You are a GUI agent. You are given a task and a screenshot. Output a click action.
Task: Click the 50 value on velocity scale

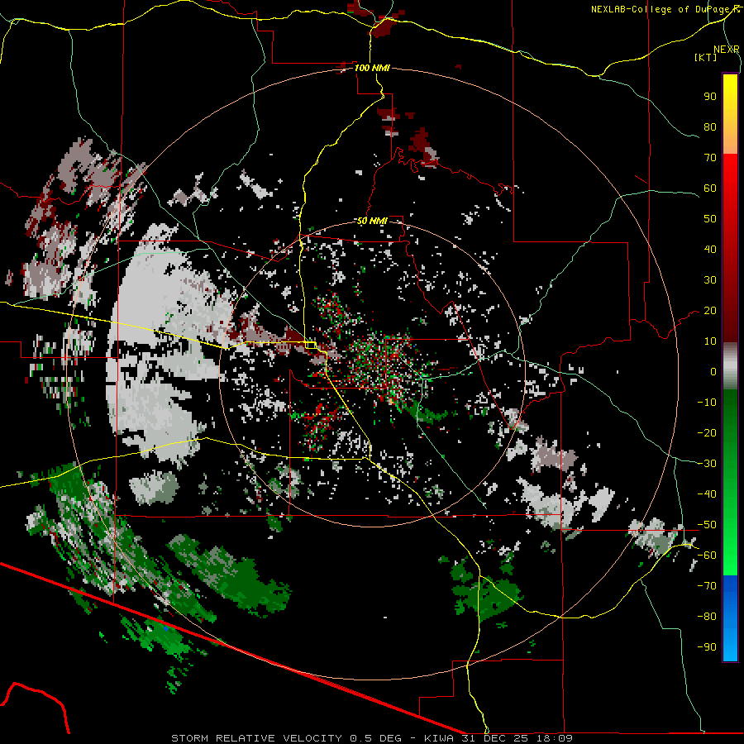[x=710, y=219]
